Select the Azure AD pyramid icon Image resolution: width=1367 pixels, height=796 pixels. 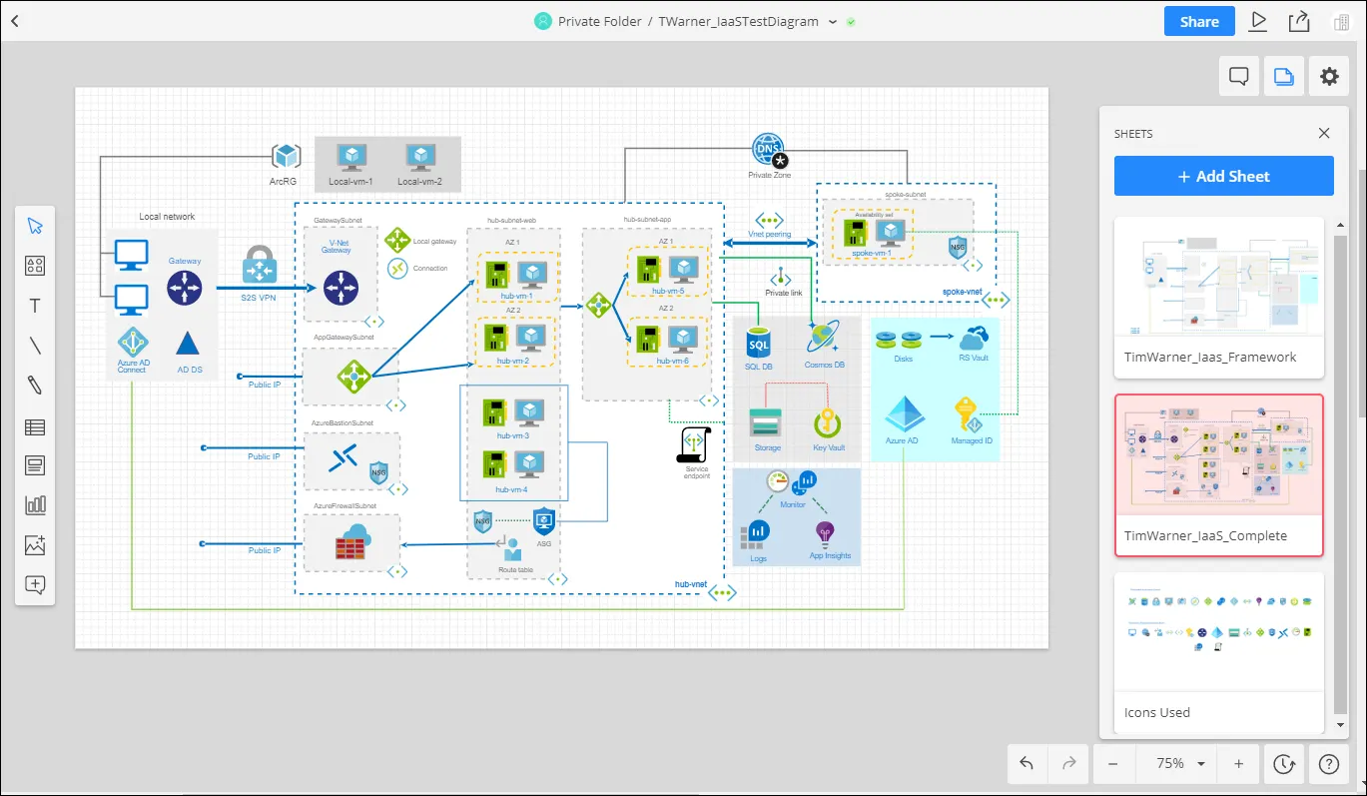903,413
